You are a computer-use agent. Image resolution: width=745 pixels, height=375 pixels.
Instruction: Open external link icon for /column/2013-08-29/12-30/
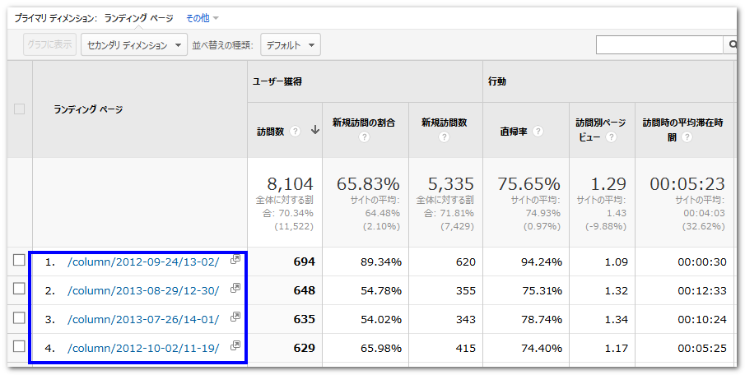(x=235, y=289)
